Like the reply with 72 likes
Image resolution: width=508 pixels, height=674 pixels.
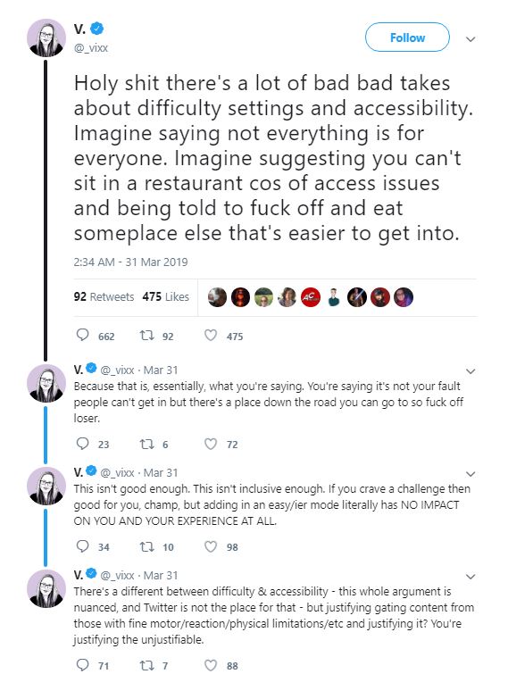coord(210,444)
